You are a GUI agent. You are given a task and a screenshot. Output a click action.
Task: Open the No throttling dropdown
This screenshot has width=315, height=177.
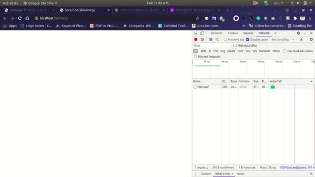283,39
